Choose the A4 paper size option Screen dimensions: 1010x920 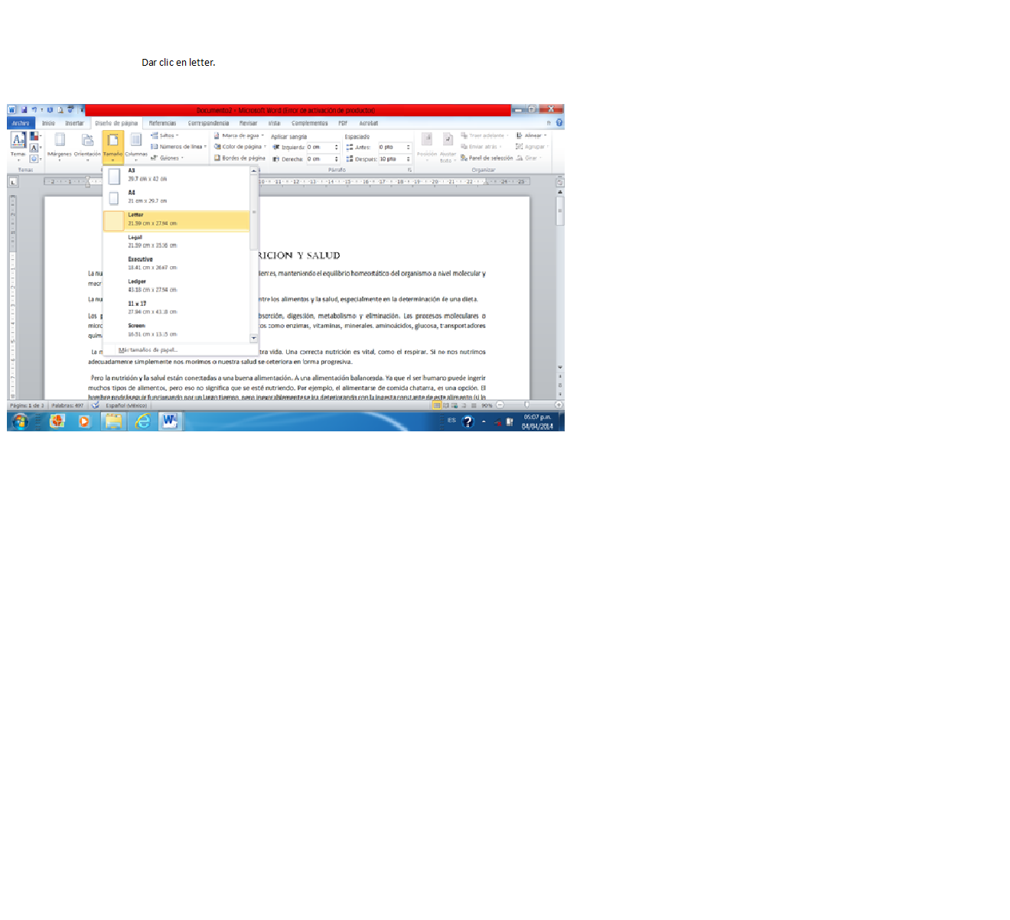(x=177, y=198)
